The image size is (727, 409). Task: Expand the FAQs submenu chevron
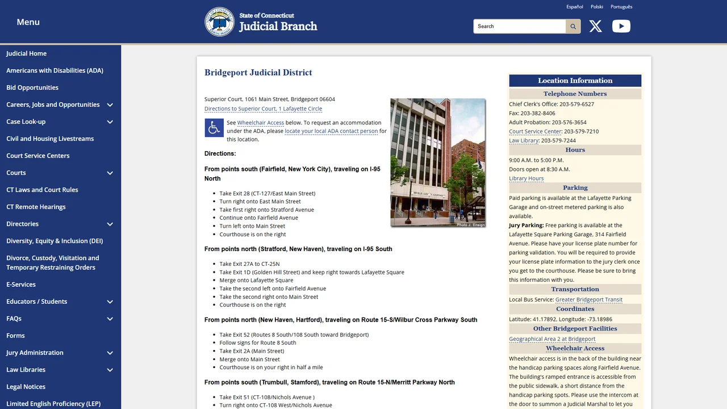click(x=110, y=319)
